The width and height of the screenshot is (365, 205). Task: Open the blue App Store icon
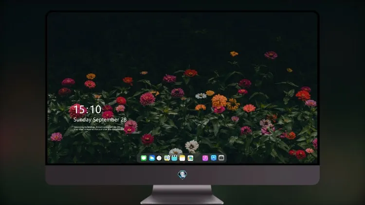pos(214,158)
